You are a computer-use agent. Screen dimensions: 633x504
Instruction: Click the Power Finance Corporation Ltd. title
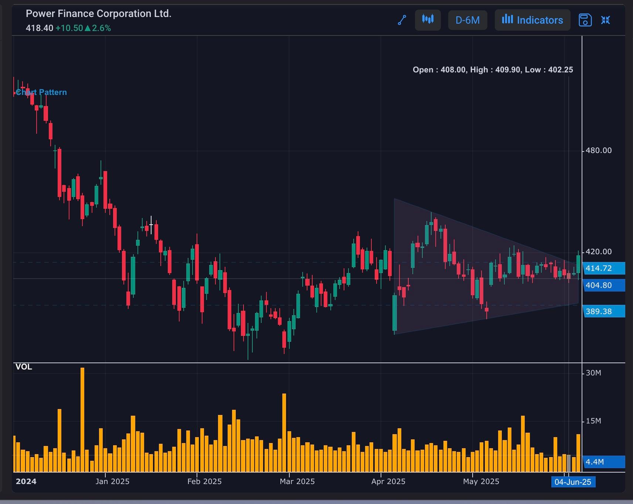tap(99, 14)
